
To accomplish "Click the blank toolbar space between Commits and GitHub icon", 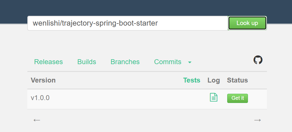I will (222, 62).
